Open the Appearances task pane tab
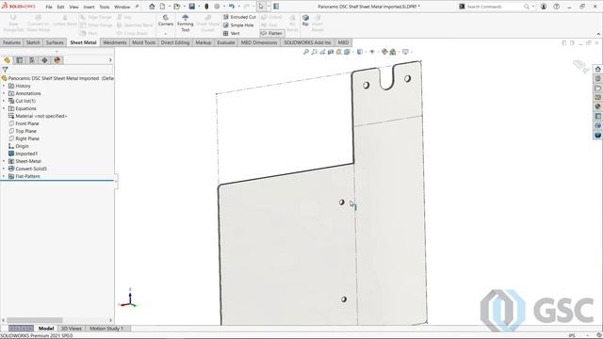 pos(597,106)
